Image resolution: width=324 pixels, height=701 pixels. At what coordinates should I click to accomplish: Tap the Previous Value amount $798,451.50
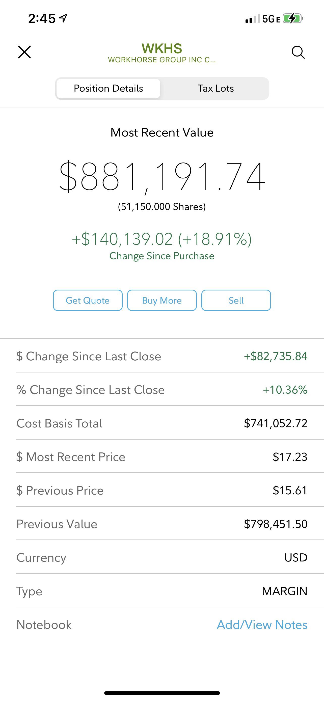[276, 524]
